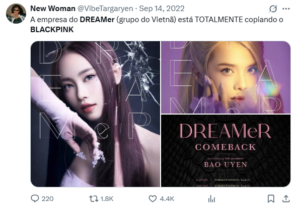The width and height of the screenshot is (298, 206).
Task: Open the New Woman profile avatar
Action: tap(16, 14)
